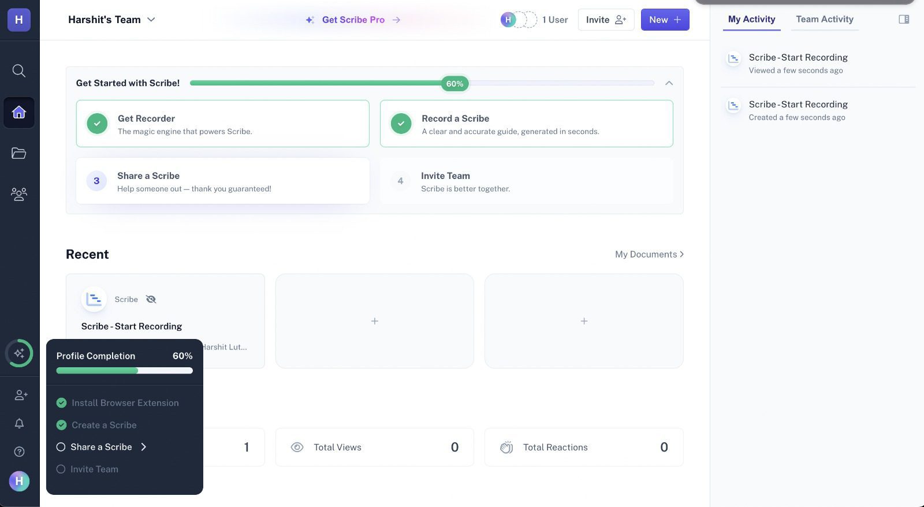Screen dimensions: 924x507
Task: Expand Share a Scribe chevron arrow
Action: [x=144, y=447]
